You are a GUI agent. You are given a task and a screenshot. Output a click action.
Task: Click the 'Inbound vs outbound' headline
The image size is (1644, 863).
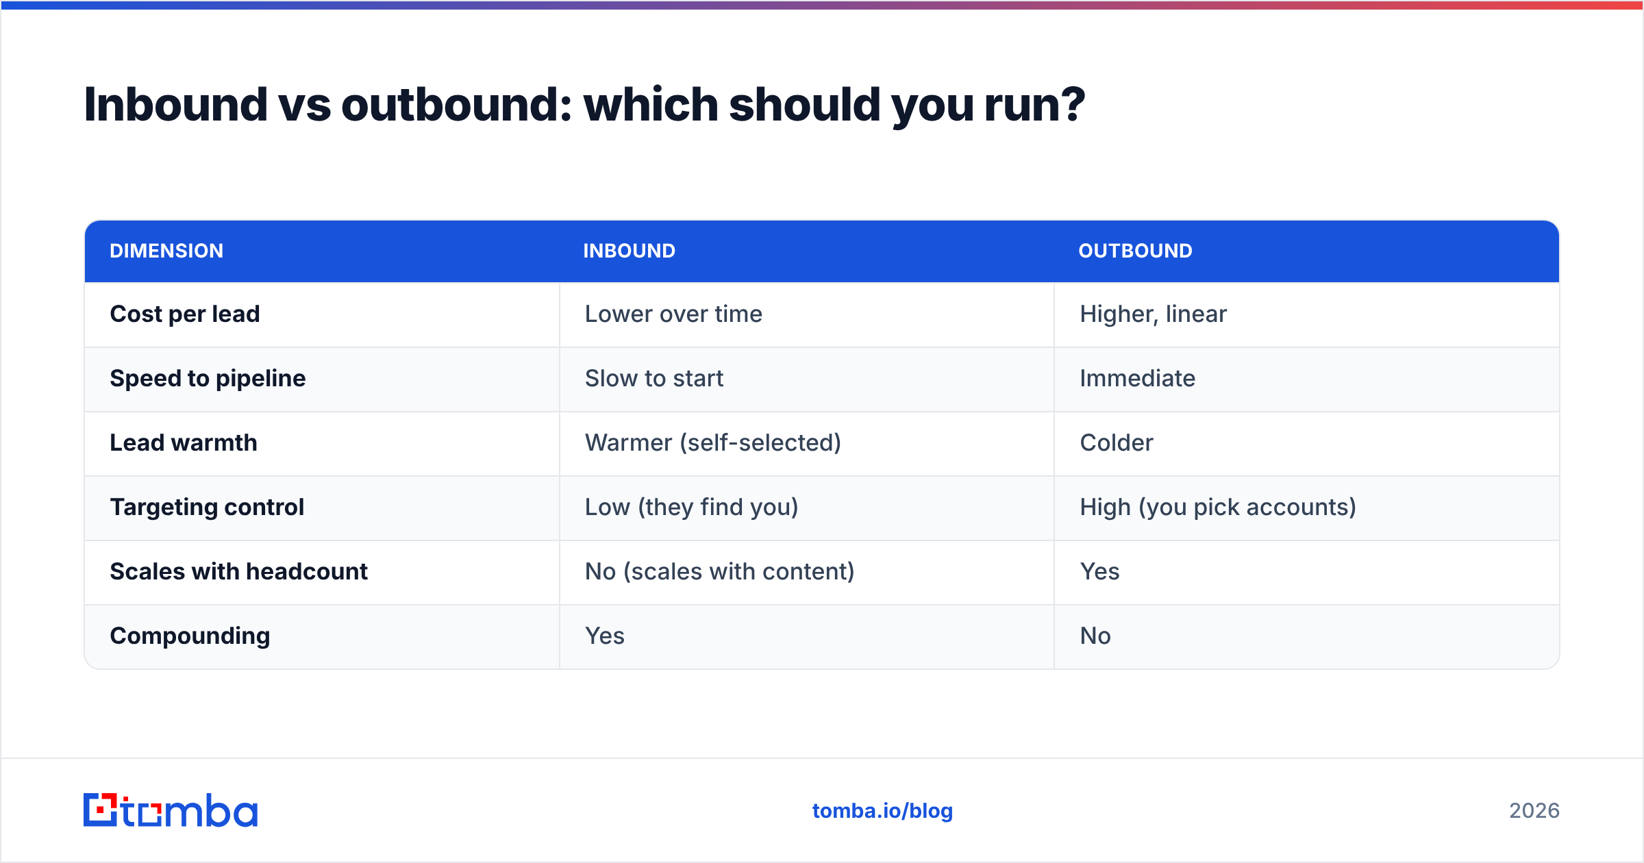pyautogui.click(x=584, y=105)
